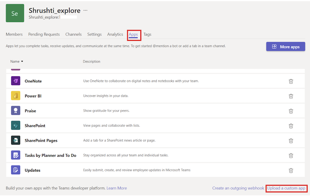Click Upload a custom app link
Image resolution: width=310 pixels, height=196 pixels.
coord(286,188)
